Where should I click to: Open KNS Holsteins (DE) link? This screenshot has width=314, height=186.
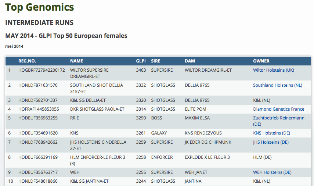pyautogui.click(x=272, y=133)
